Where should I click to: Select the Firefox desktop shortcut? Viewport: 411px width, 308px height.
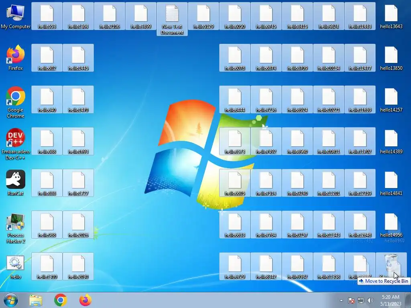(16, 58)
